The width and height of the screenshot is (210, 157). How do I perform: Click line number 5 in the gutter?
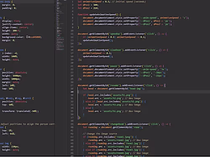73,15
